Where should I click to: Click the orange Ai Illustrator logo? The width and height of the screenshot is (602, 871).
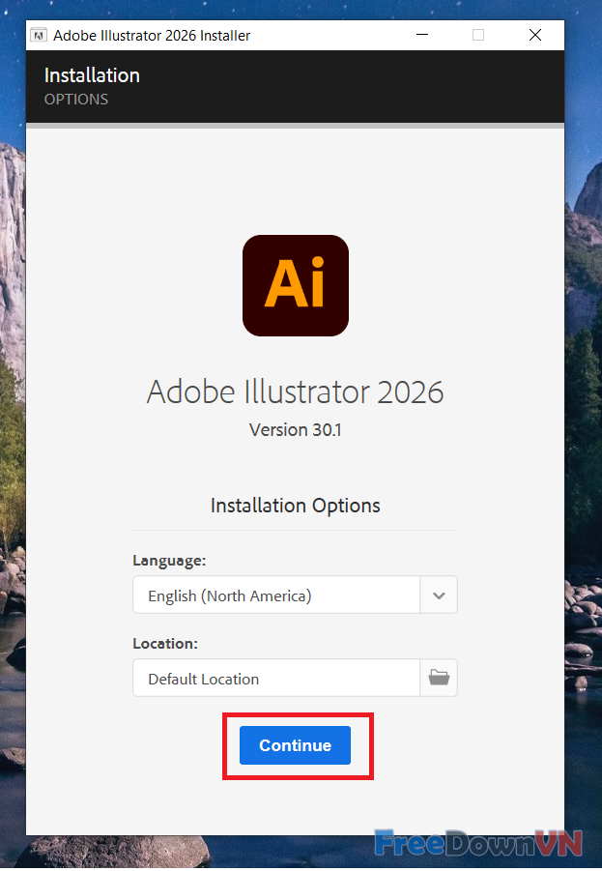pyautogui.click(x=295, y=285)
